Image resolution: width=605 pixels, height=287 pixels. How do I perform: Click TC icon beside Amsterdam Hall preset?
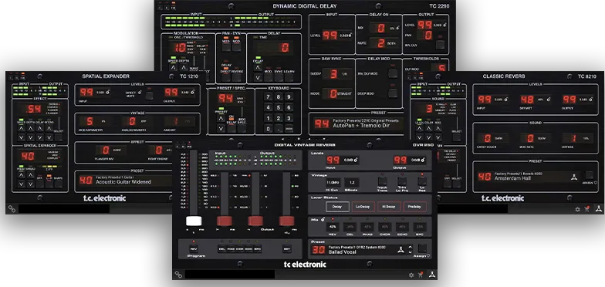click(x=574, y=177)
